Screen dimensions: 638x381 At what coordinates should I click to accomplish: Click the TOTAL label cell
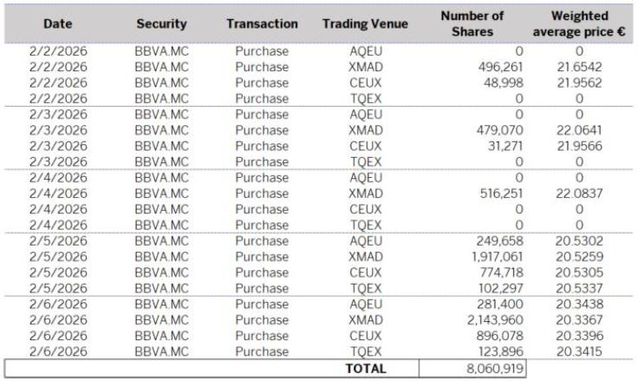tap(365, 368)
